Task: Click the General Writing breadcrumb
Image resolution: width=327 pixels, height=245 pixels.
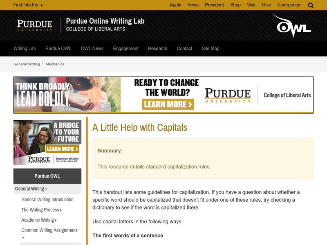Action: (27, 64)
